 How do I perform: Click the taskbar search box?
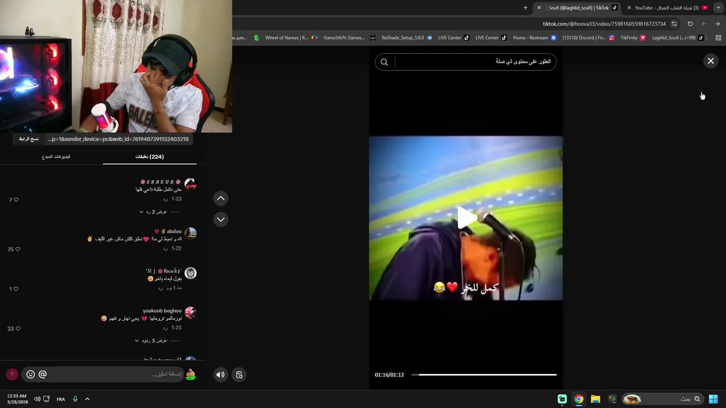[x=661, y=399]
